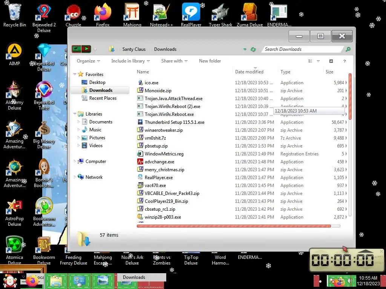Open Firefox from the taskbar
Screen dimensions: 386x289
pos(32,281)
